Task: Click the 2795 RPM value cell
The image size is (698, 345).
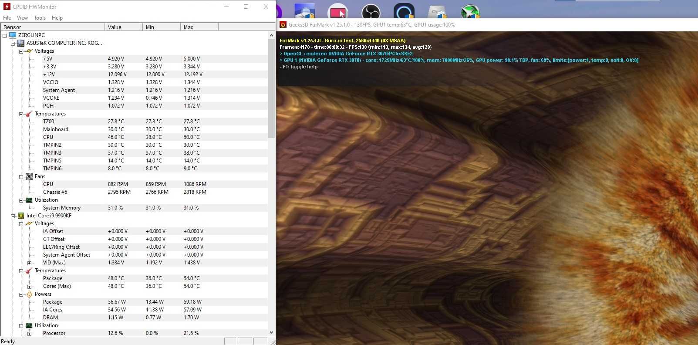Action: [x=119, y=192]
